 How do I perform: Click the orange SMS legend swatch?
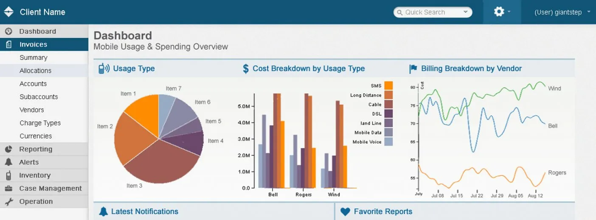pos(388,86)
